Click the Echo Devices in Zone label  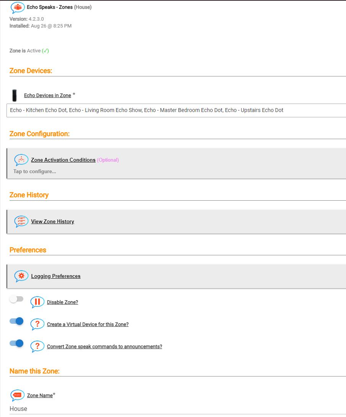(48, 96)
